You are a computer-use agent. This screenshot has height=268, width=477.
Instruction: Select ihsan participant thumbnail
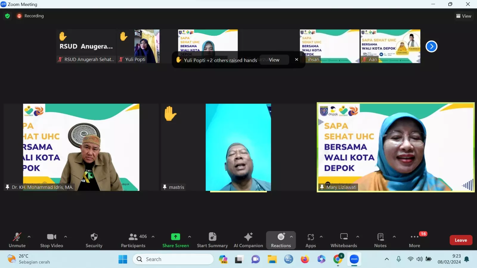pos(329,46)
